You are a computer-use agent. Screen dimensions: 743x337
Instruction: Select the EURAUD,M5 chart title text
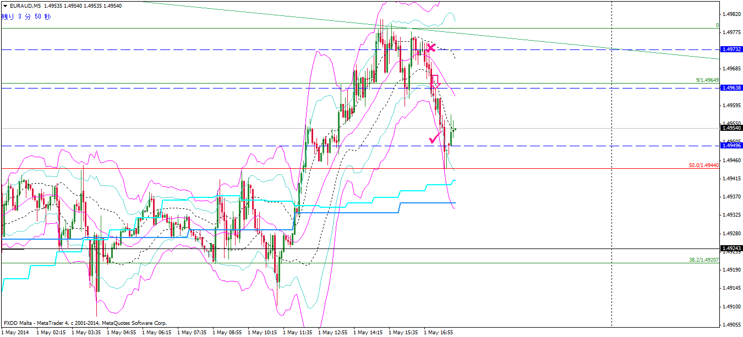tap(25, 5)
